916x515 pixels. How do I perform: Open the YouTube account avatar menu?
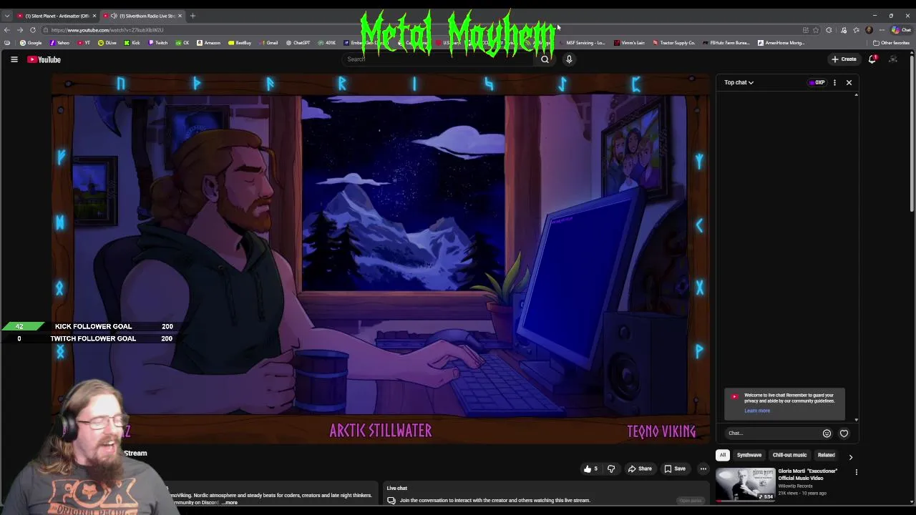[x=893, y=59]
